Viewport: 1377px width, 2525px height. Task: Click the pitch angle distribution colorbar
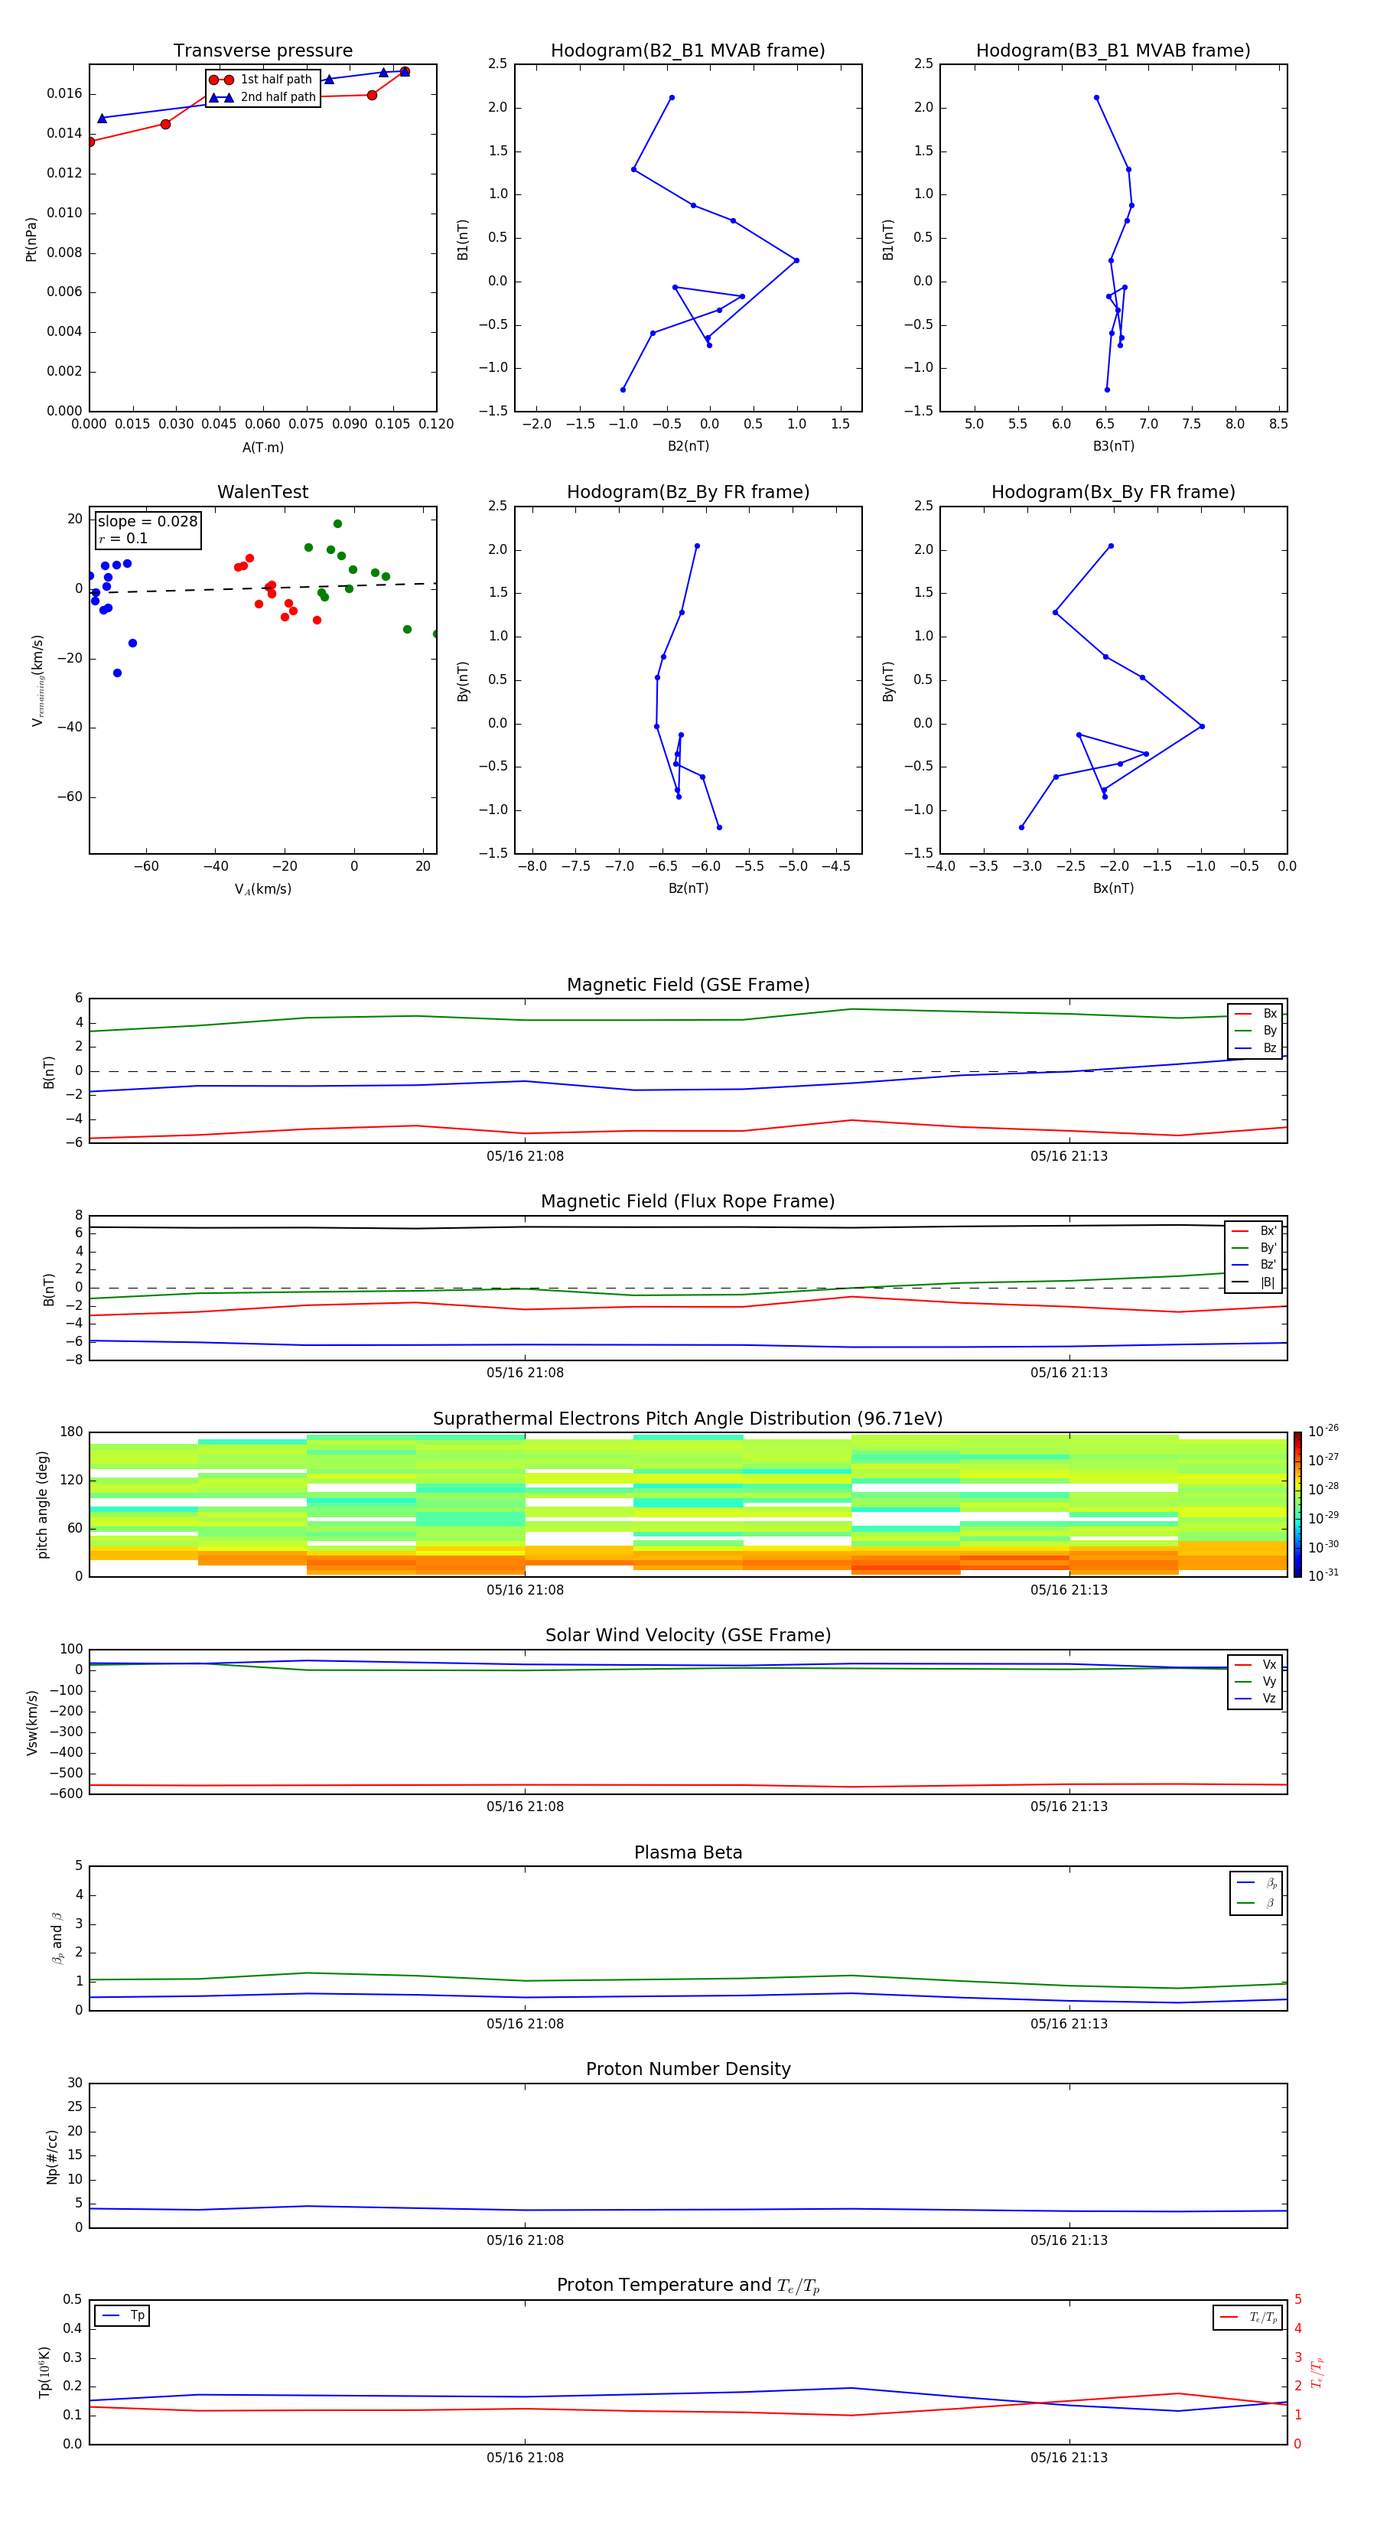[1297, 1504]
